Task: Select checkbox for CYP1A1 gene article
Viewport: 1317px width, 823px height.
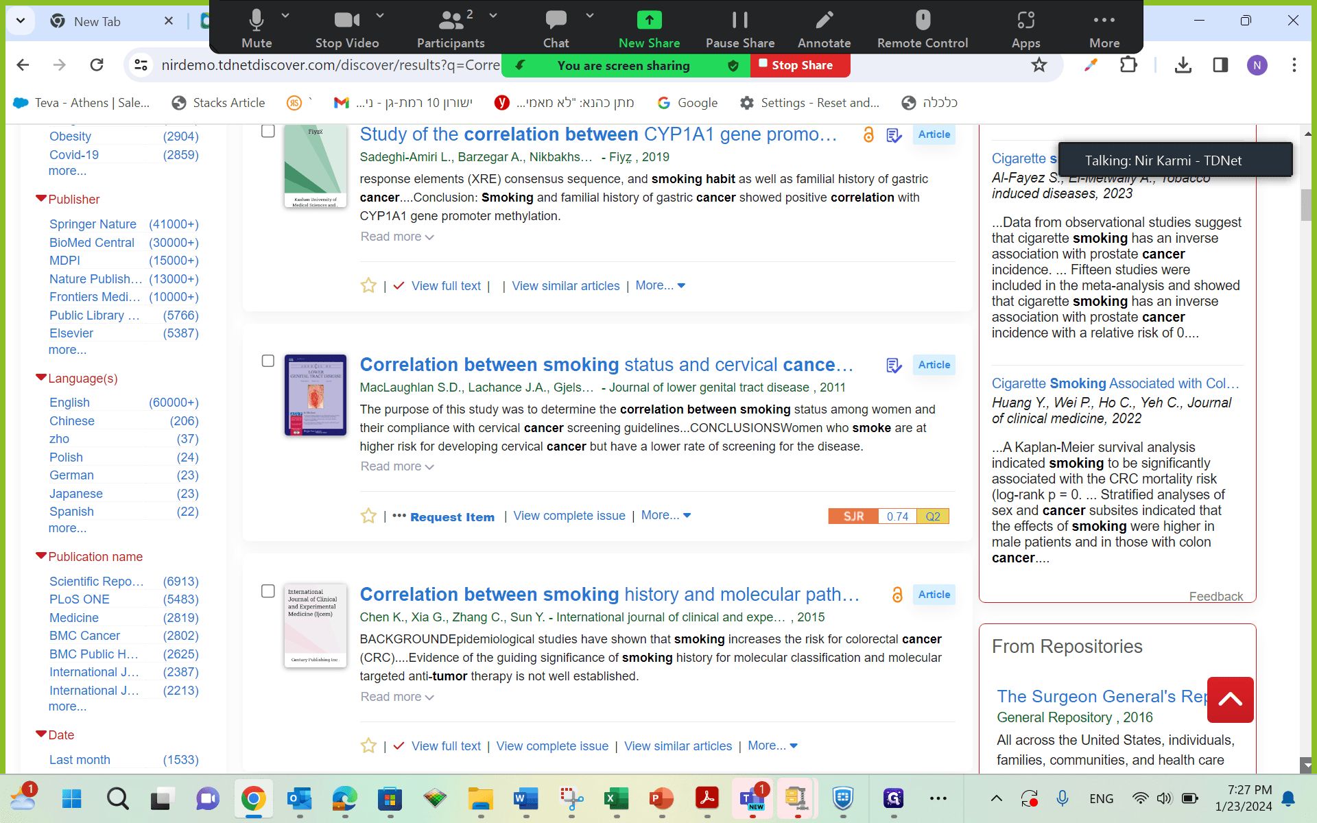Action: [x=268, y=131]
